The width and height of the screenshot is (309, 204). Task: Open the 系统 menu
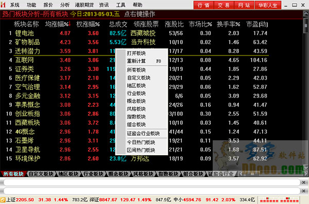[x=15, y=5]
